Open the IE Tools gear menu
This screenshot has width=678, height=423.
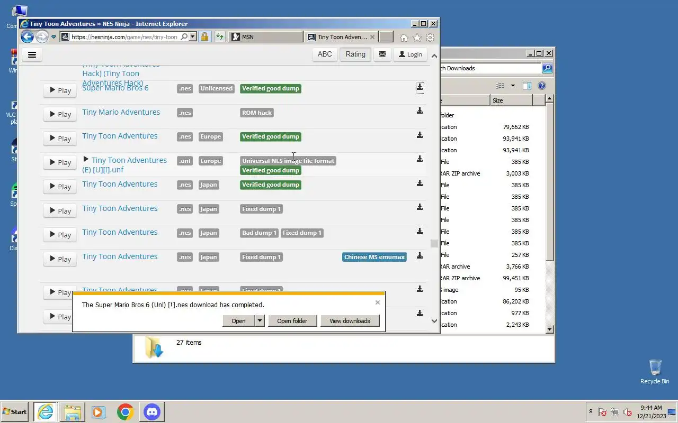coord(430,38)
